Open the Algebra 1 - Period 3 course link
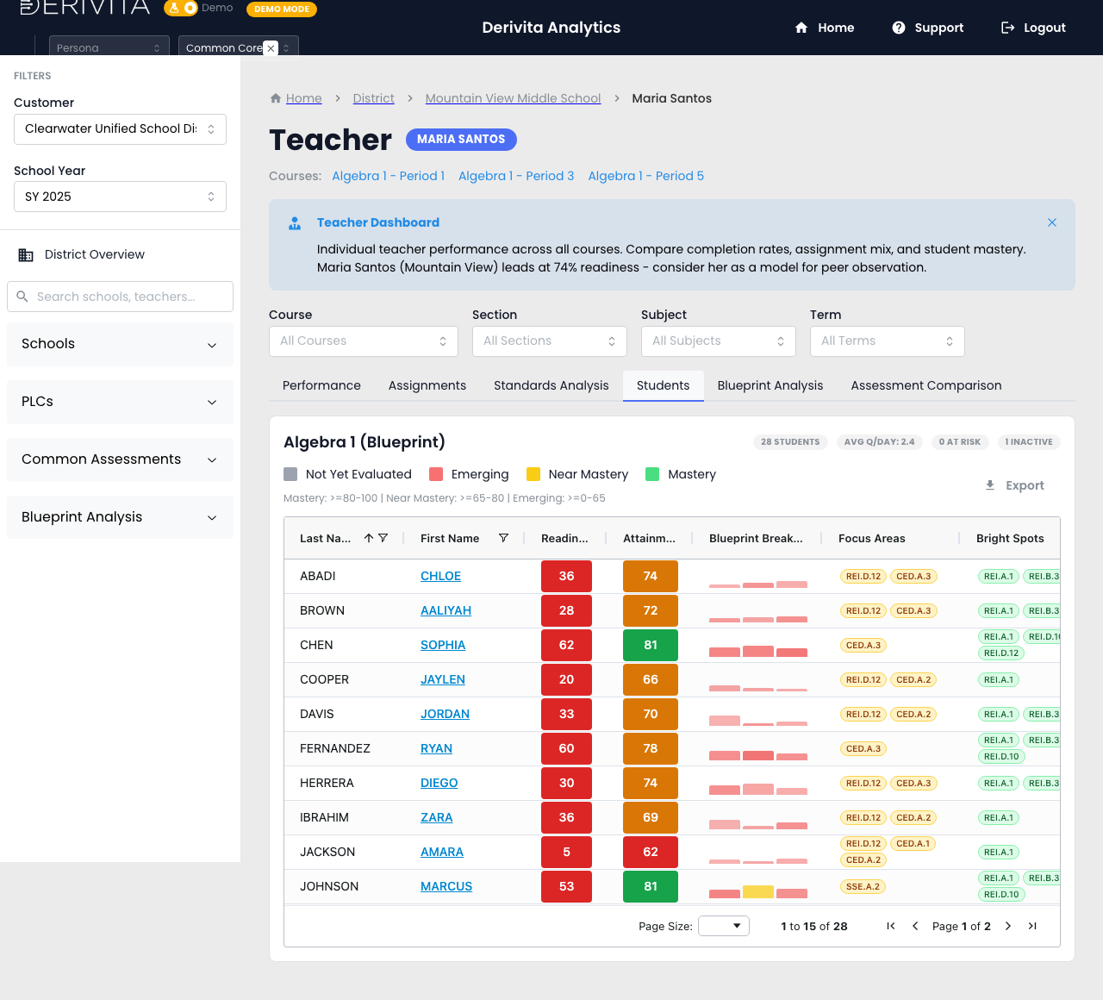Image resolution: width=1103 pixels, height=1000 pixels. (516, 176)
